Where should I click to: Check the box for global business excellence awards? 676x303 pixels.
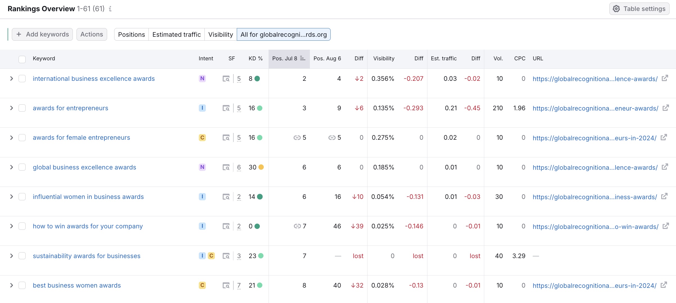22,167
